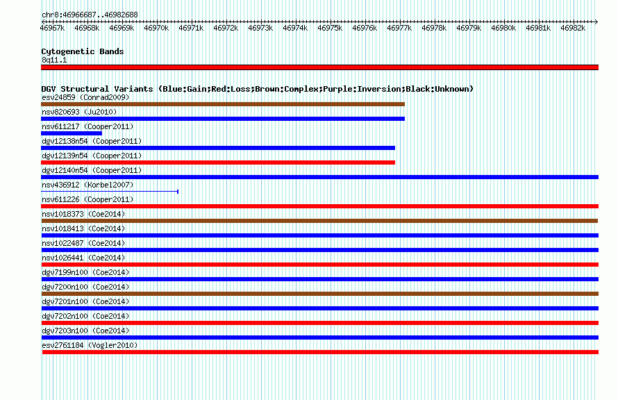
Task: Open dgv7203n100 (Coe2014) label
Action: [85, 331]
